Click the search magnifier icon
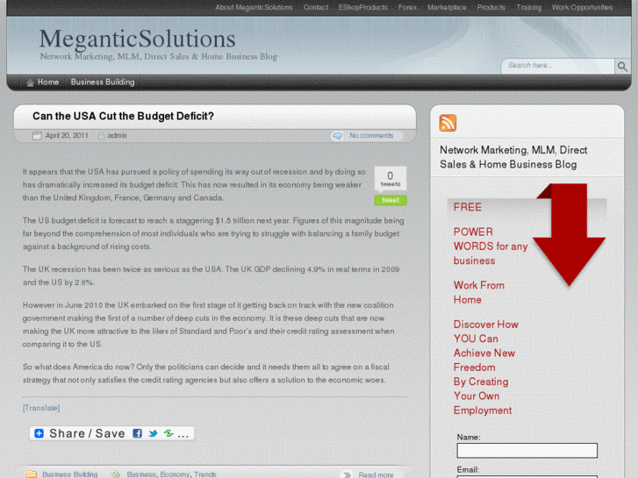The image size is (638, 478). pyautogui.click(x=622, y=67)
